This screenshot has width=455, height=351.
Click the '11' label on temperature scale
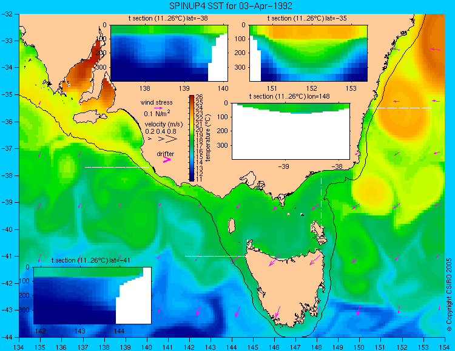(199, 179)
